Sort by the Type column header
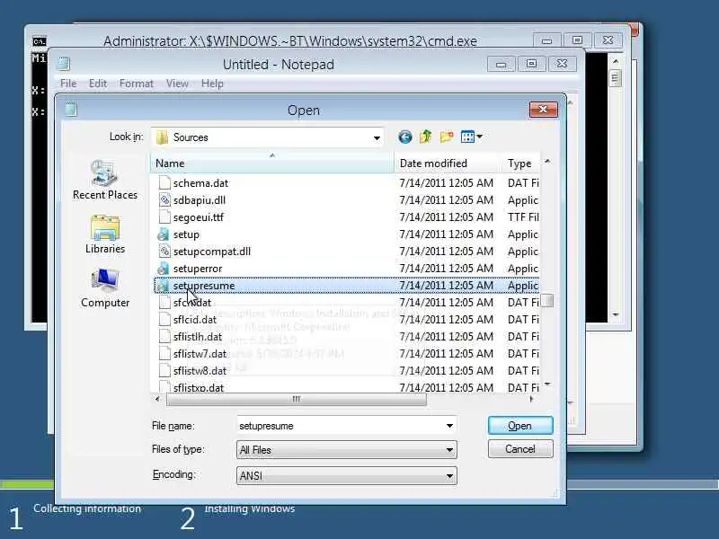Image resolution: width=719 pixels, height=539 pixels. click(x=521, y=163)
